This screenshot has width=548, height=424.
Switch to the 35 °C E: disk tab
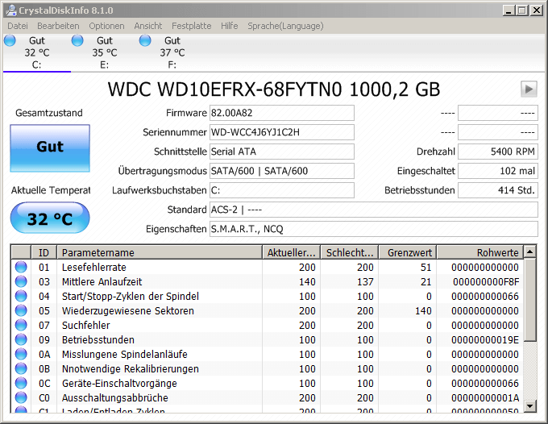click(105, 52)
